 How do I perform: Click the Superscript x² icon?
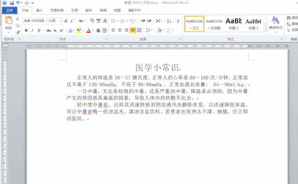coord(62,30)
